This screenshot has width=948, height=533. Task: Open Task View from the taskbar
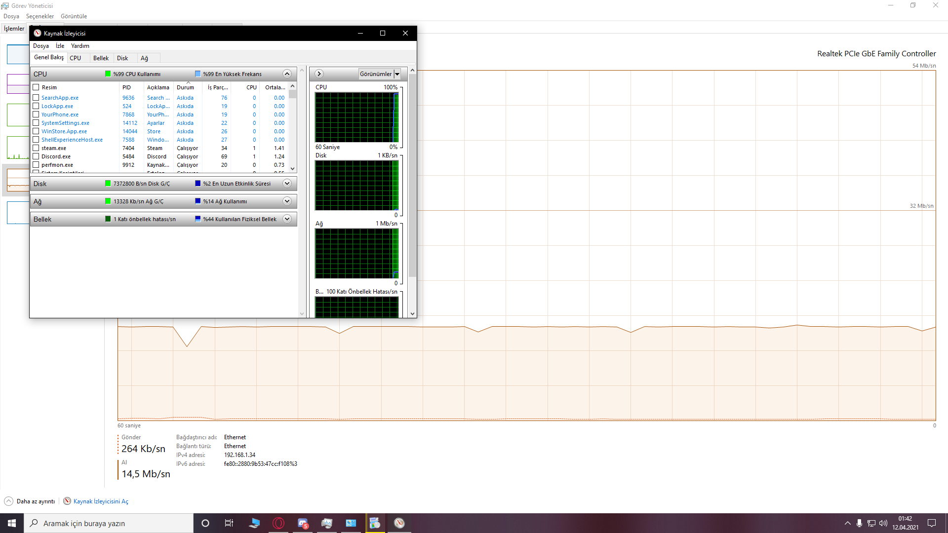click(229, 523)
